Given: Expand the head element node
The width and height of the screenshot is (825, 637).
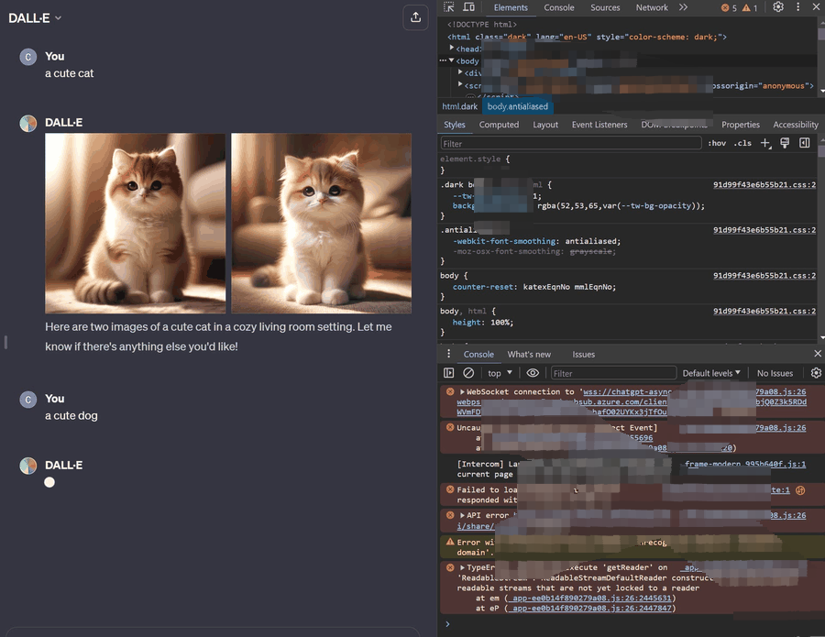Looking at the screenshot, I should [x=452, y=48].
